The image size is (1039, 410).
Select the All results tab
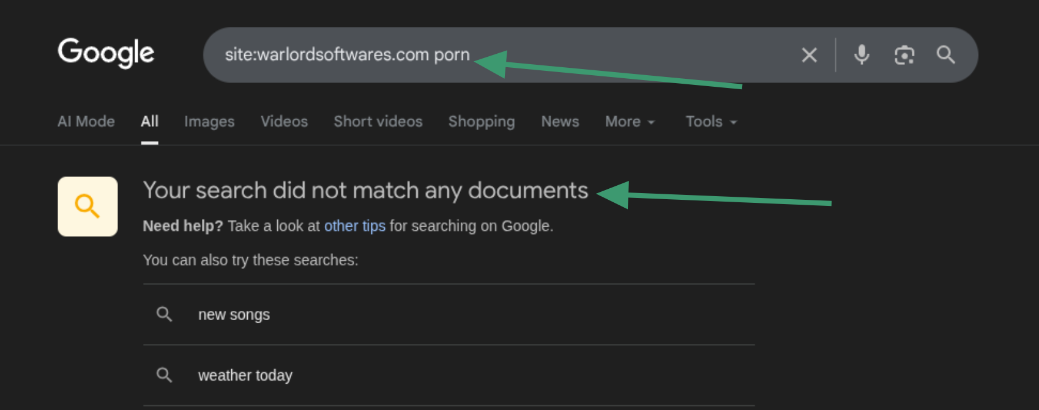coord(149,122)
